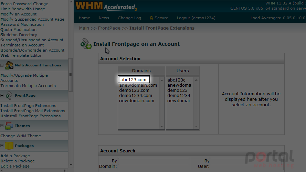Image resolution: width=306 pixels, height=172 pixels.
Task: Collapse the FrontPage sidebar section
Action: tap(2, 96)
